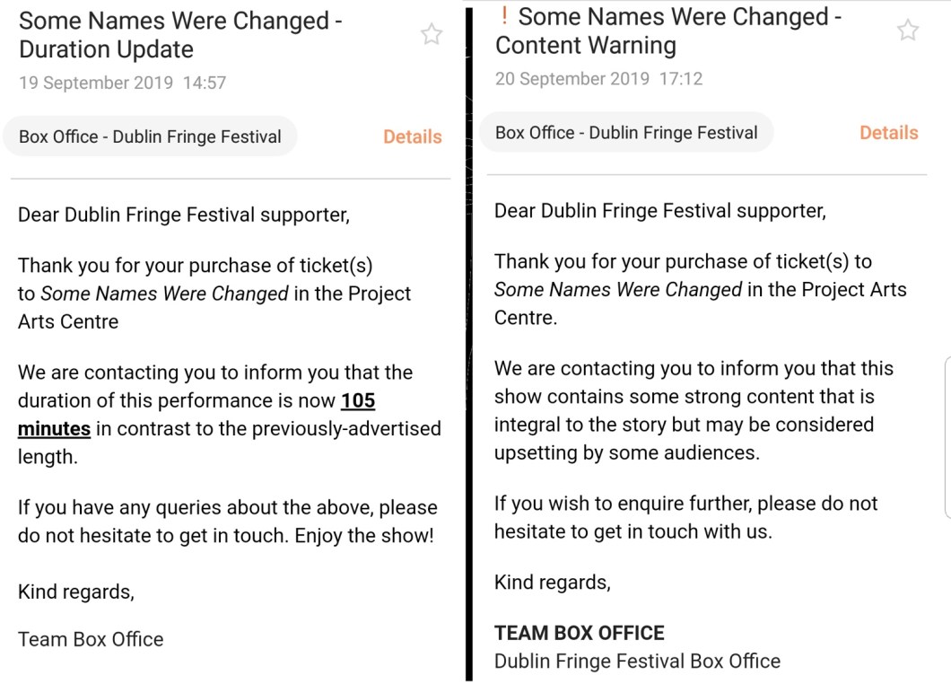
Task: Toggle favorite on the 20 September email
Action: tap(908, 30)
